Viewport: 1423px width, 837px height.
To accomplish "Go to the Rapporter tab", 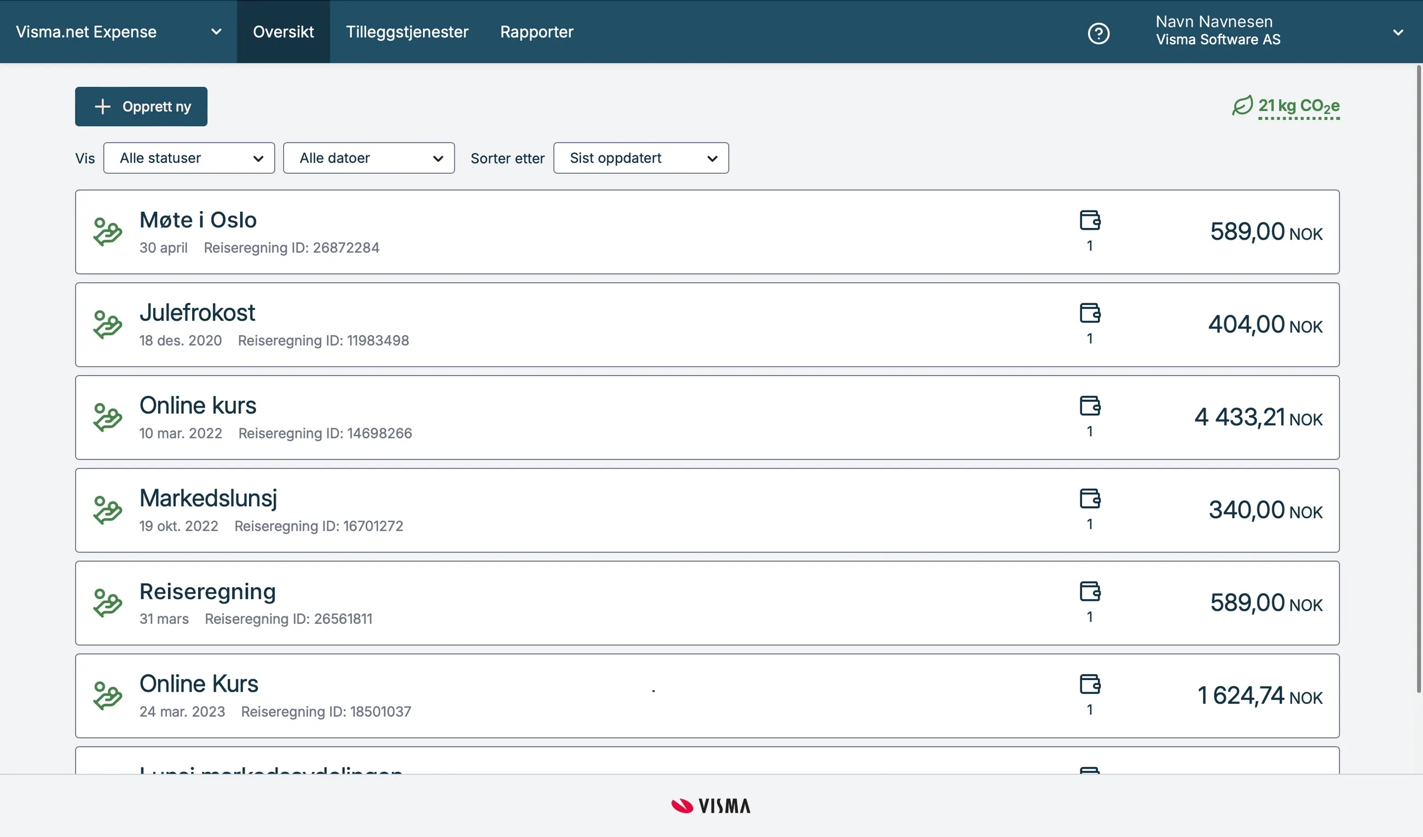I will coord(536,32).
